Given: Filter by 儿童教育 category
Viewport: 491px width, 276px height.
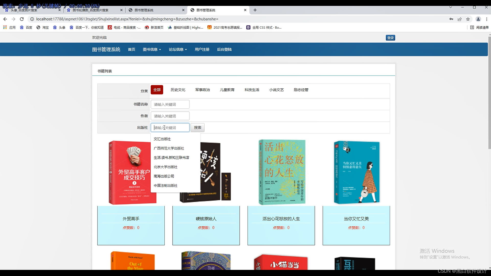Looking at the screenshot, I should [227, 90].
